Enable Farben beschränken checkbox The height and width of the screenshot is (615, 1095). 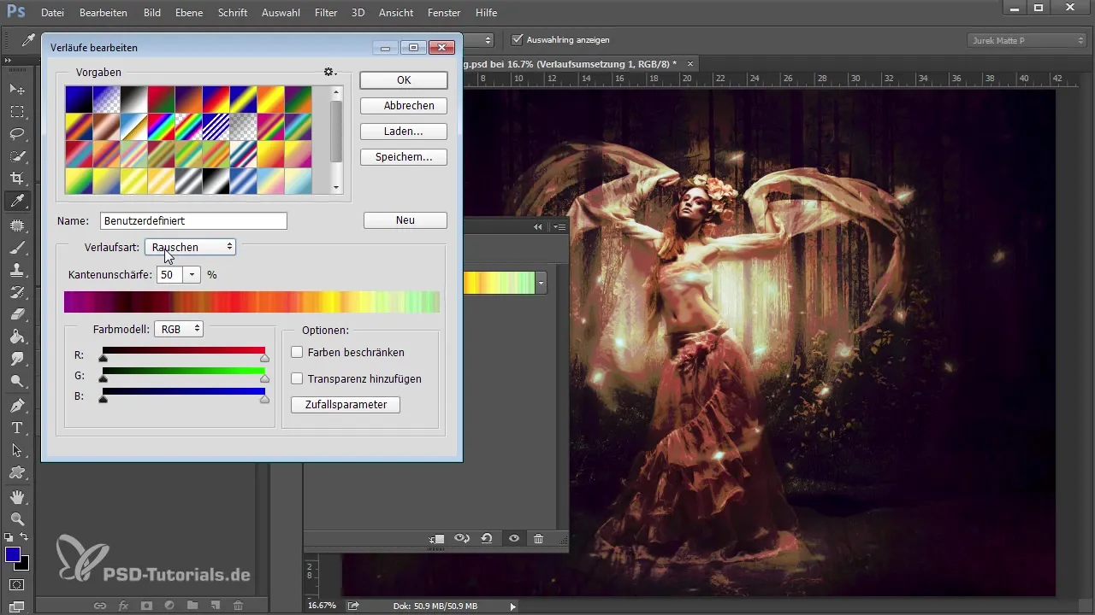coord(298,352)
